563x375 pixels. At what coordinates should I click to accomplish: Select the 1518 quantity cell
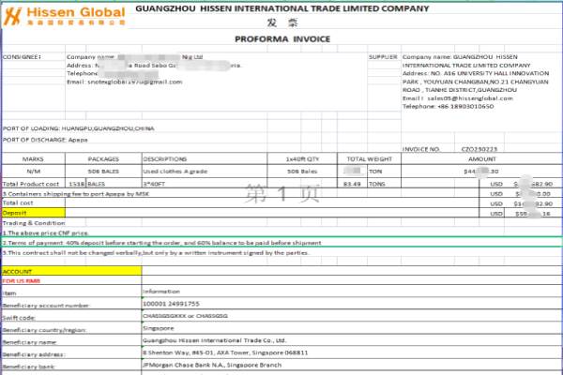[76, 184]
